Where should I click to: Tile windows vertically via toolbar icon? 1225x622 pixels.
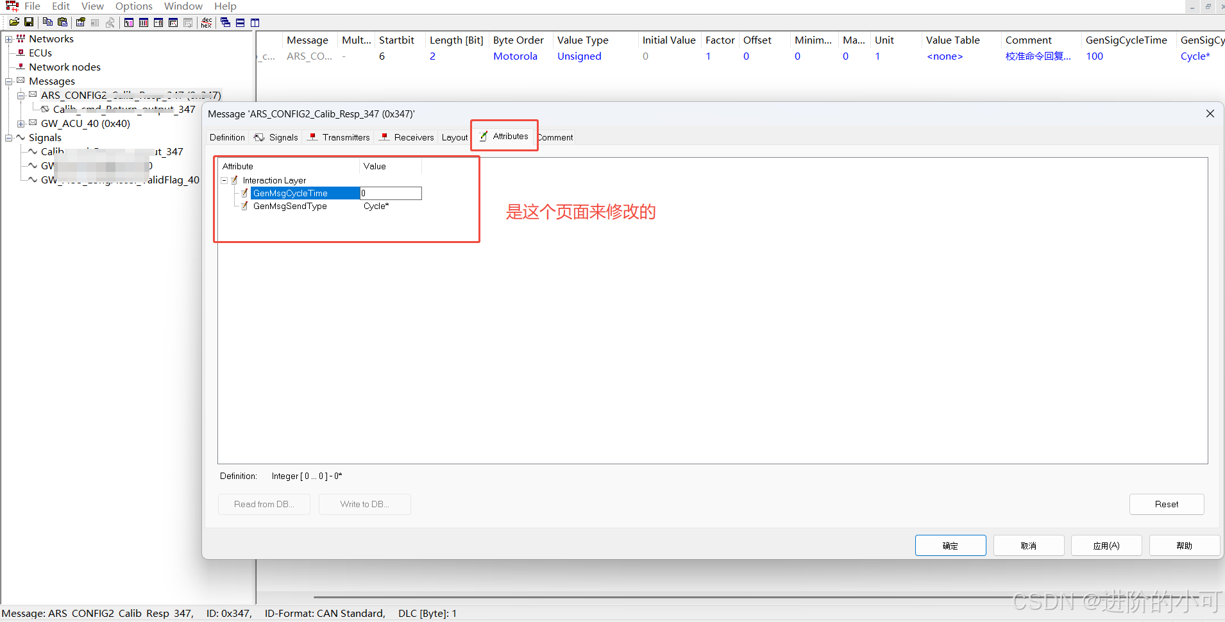click(255, 22)
